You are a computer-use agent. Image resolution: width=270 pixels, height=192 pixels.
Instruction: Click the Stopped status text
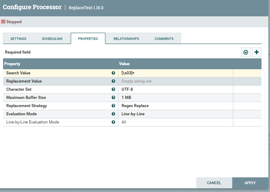point(14,22)
